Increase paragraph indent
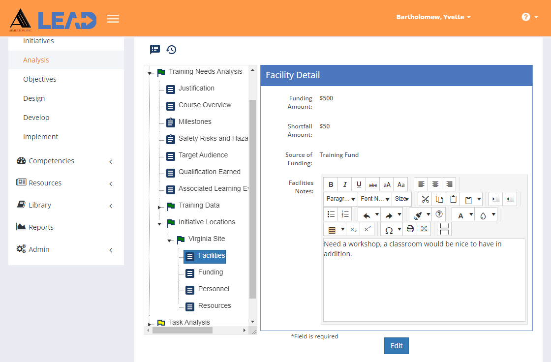 (x=496, y=199)
